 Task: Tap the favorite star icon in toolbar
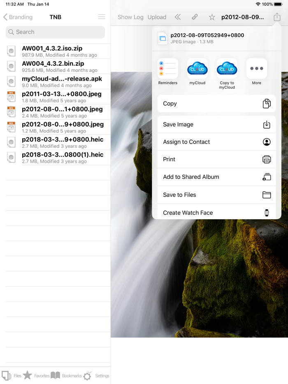[x=212, y=17]
